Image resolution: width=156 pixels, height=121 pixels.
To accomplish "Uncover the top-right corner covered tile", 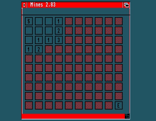I will (x=119, y=21).
